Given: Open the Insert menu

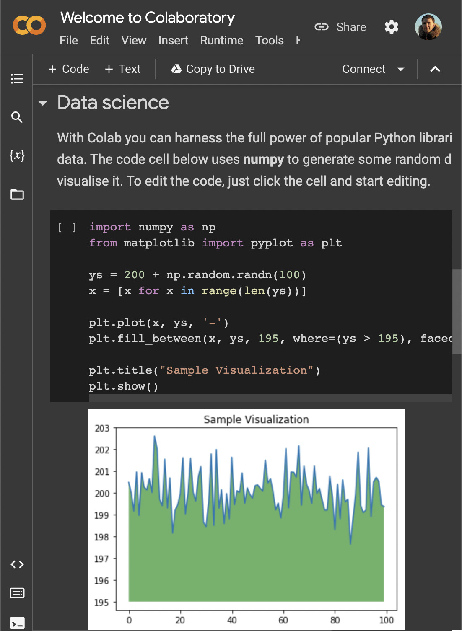Looking at the screenshot, I should (x=173, y=41).
